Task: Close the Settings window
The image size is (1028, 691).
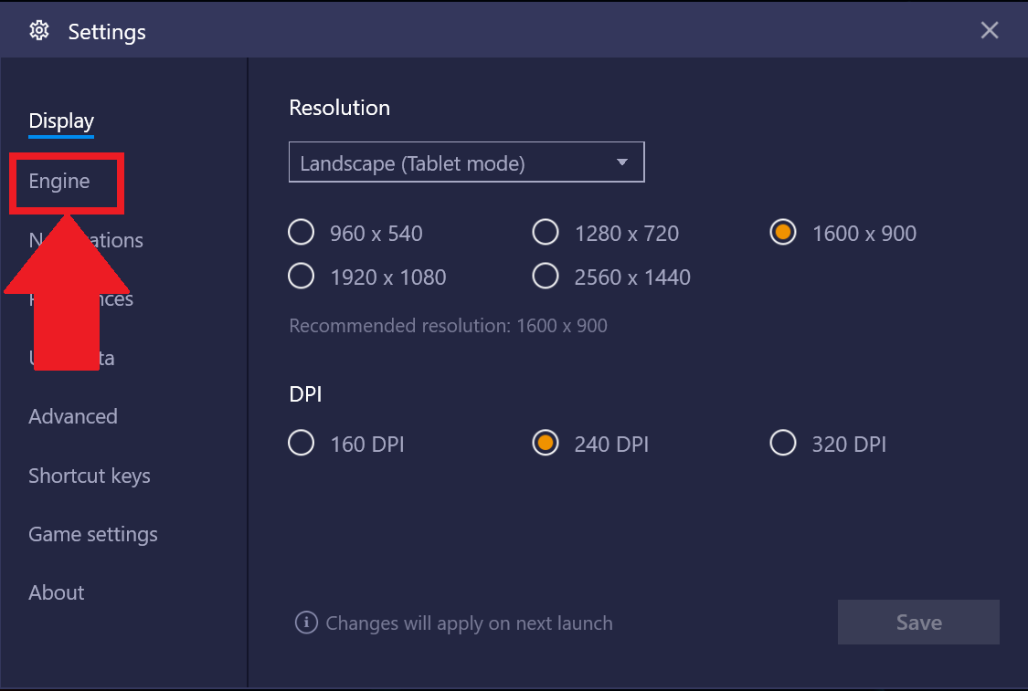Action: [990, 30]
